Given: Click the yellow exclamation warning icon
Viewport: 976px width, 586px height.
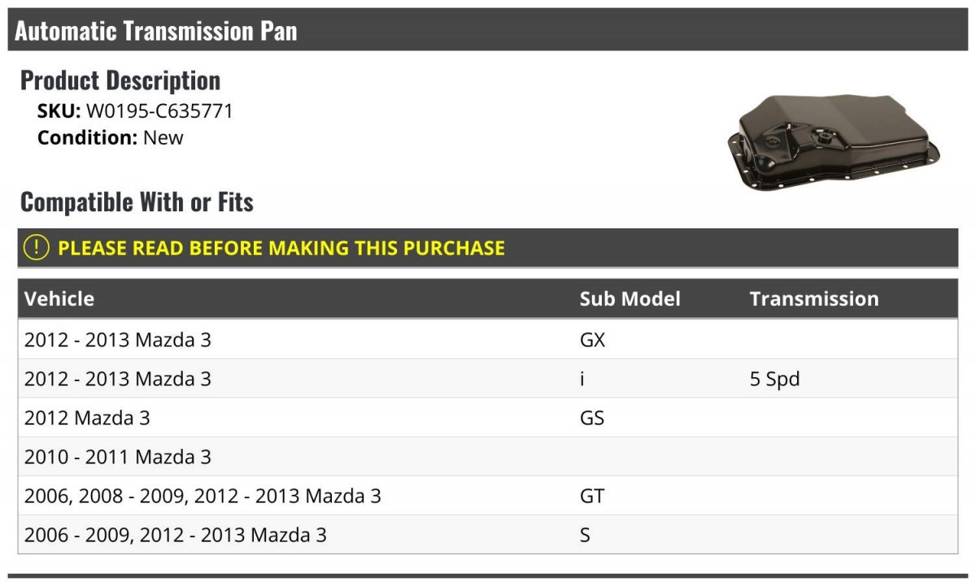Looking at the screenshot, I should coord(36,248).
